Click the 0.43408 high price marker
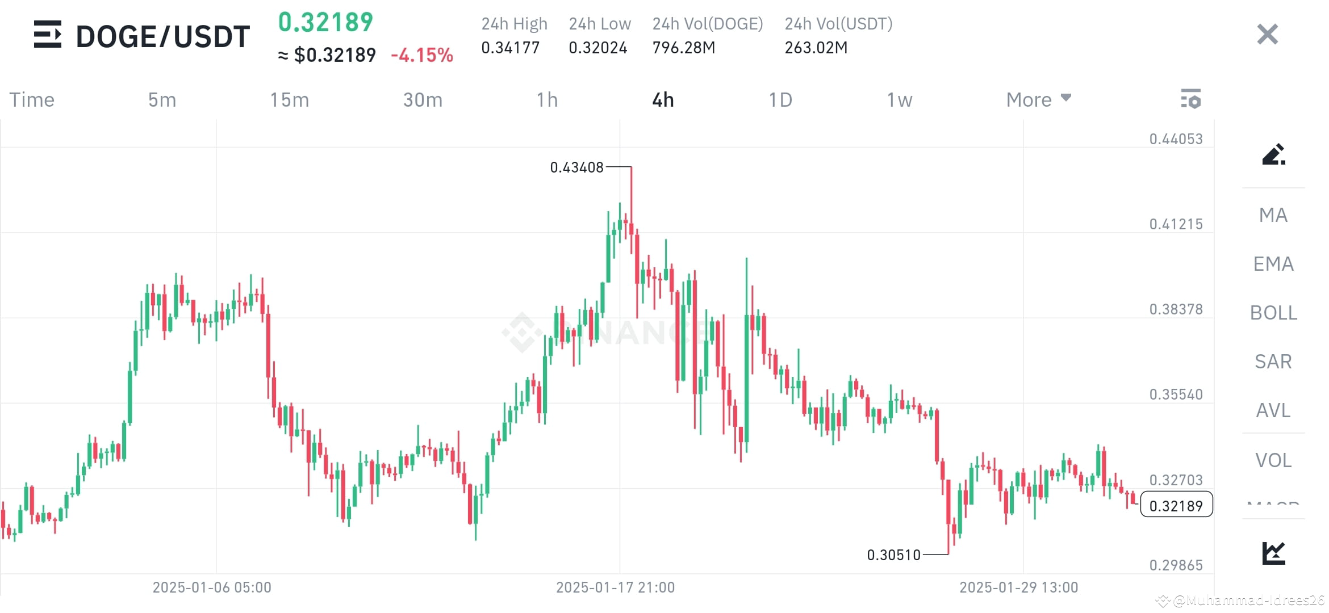 click(578, 167)
